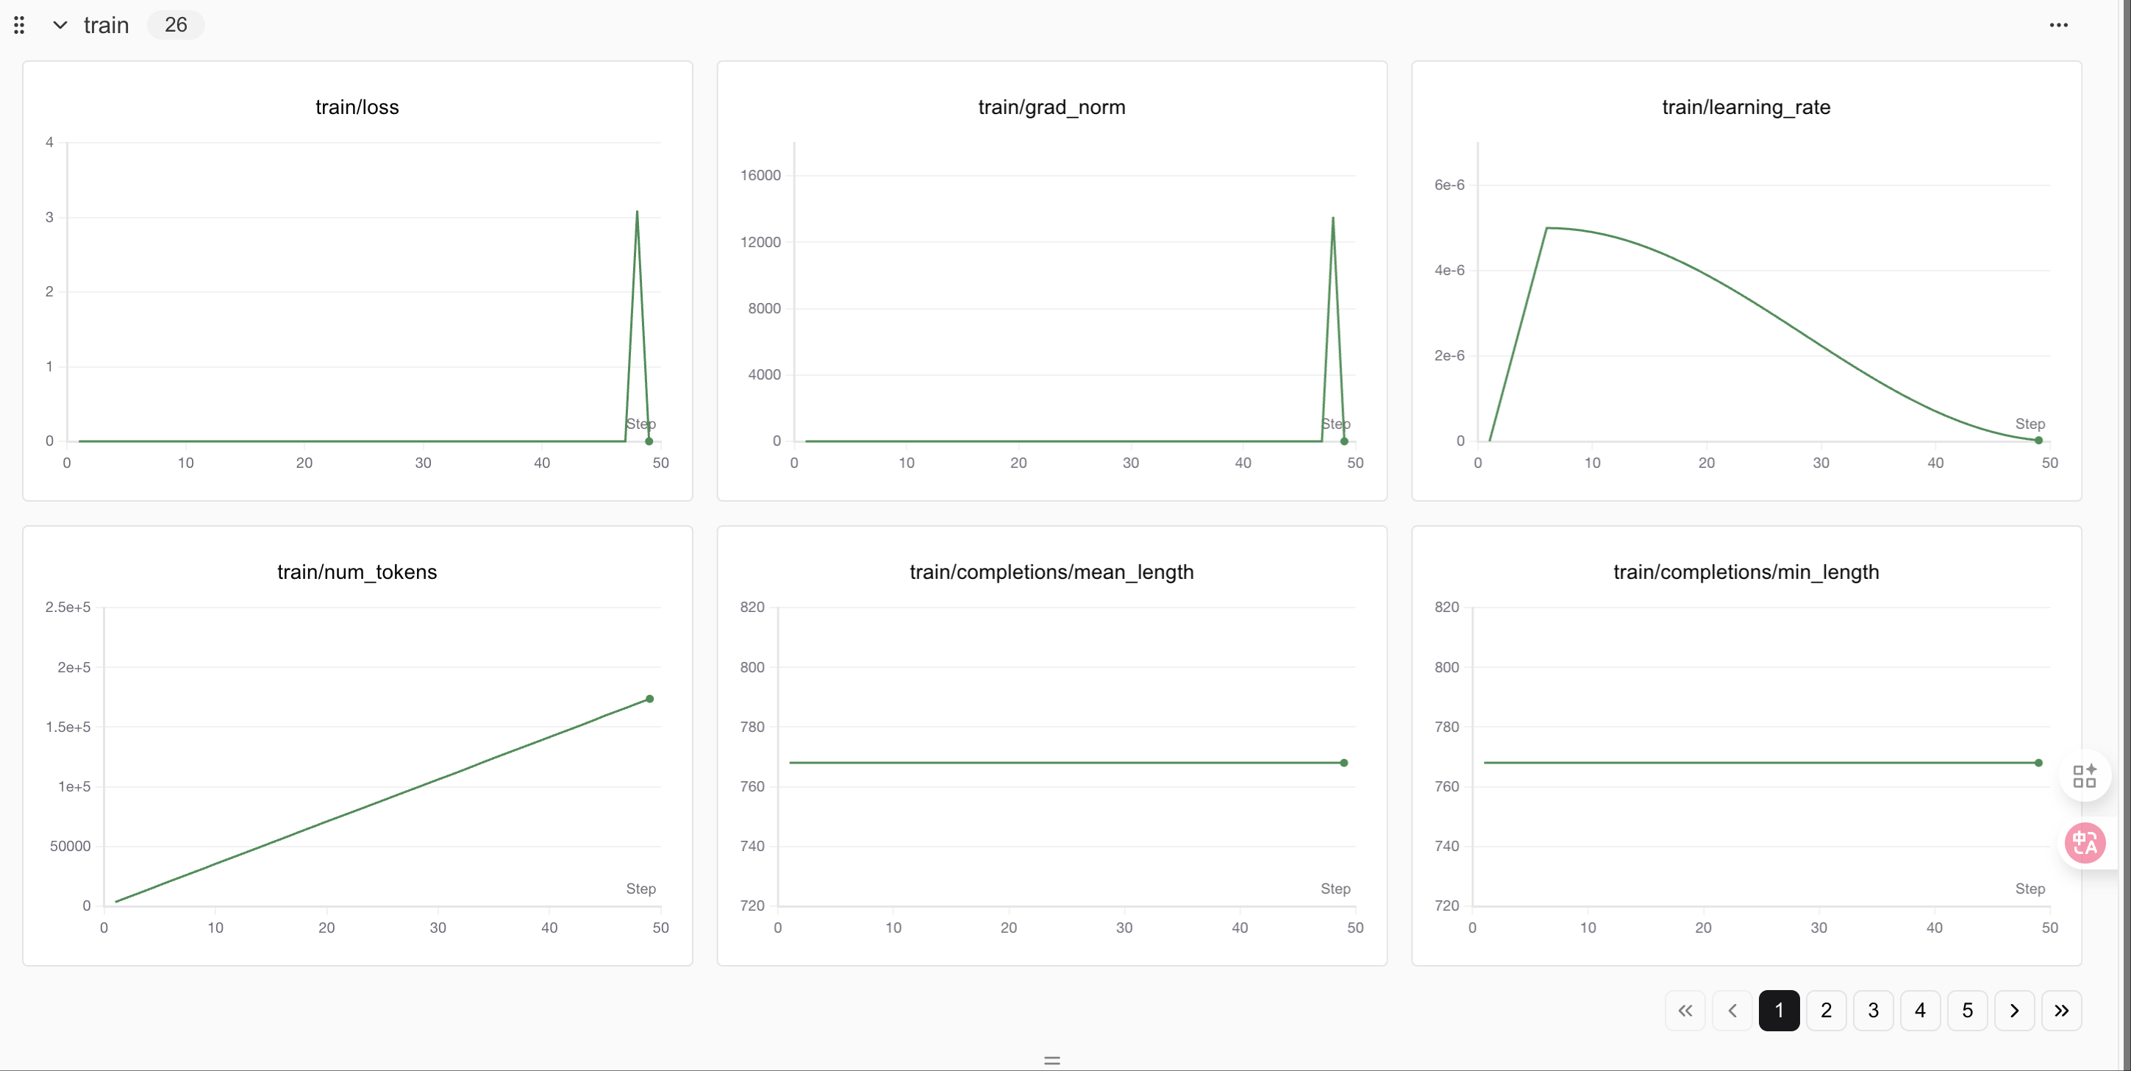This screenshot has height=1071, width=2131.
Task: Go to next page arrow
Action: (2014, 1010)
